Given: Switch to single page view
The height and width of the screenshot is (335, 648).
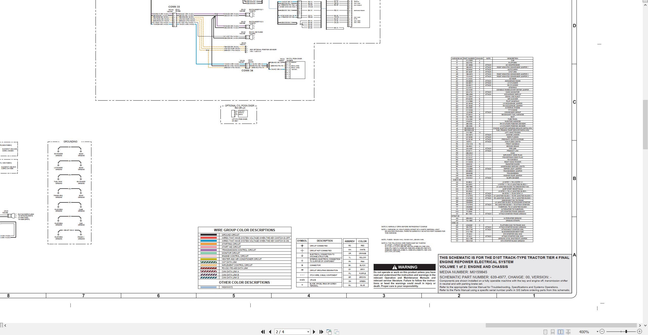Looking at the screenshot, I should (x=545, y=332).
